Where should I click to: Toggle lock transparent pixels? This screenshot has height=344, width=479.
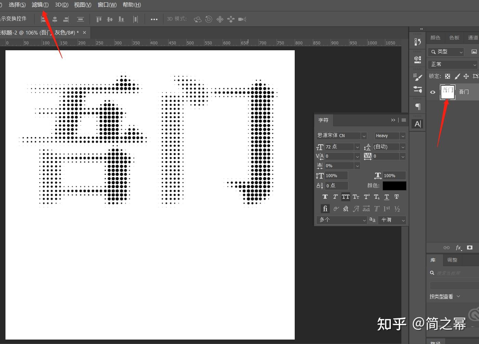click(x=448, y=76)
